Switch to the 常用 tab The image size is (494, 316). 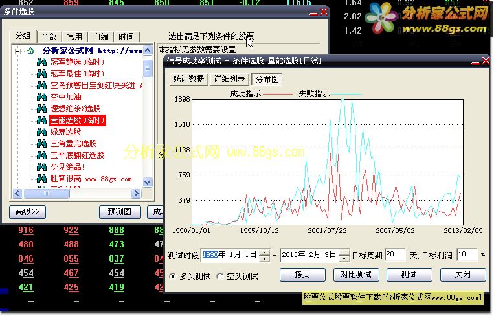pyautogui.click(x=74, y=36)
